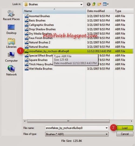The image size is (135, 146).
Task: Click the scroll left arrow
Action: coord(25,121)
